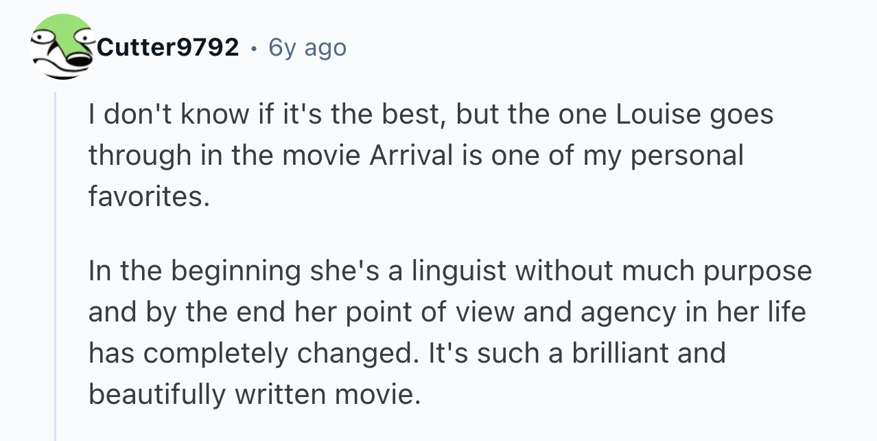This screenshot has width=877, height=441.
Task: Click the phrase 'beautifully written movie.'
Action: click(253, 394)
